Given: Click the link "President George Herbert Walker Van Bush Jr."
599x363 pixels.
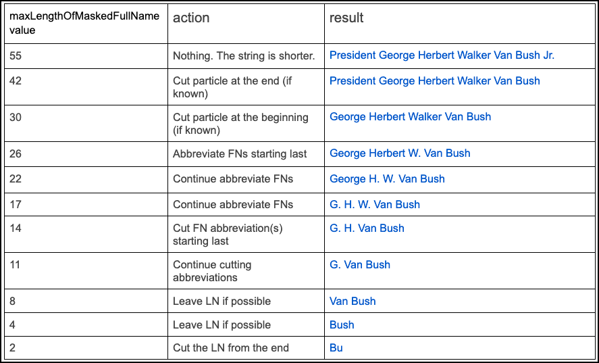Looking at the screenshot, I should pos(442,55).
